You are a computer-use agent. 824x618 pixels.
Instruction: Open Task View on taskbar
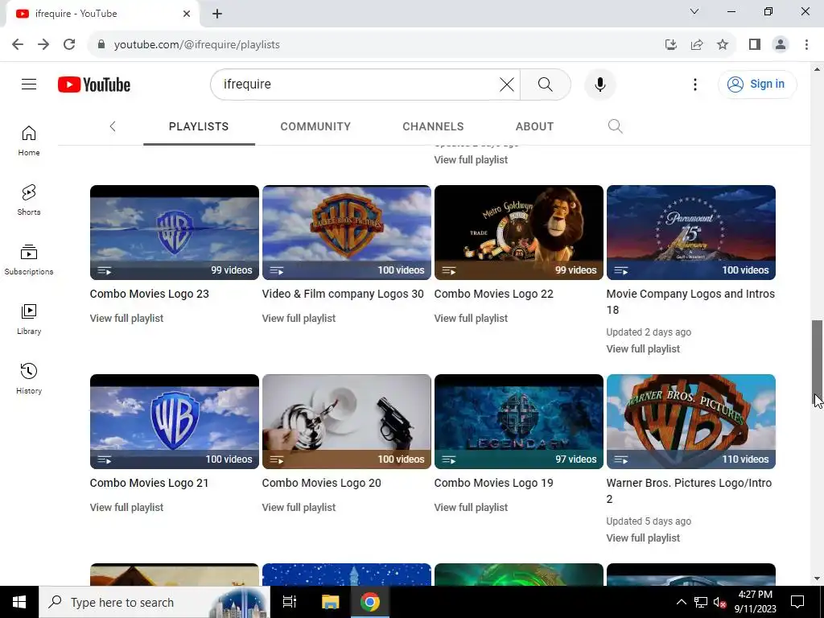pos(290,602)
